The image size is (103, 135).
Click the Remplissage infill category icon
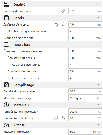point(6,85)
